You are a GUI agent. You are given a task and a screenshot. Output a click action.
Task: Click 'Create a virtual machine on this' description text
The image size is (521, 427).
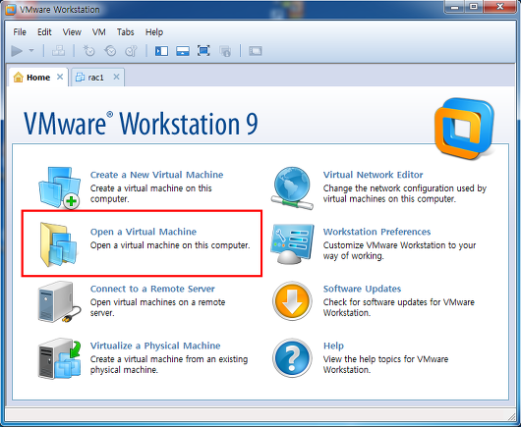click(x=150, y=188)
